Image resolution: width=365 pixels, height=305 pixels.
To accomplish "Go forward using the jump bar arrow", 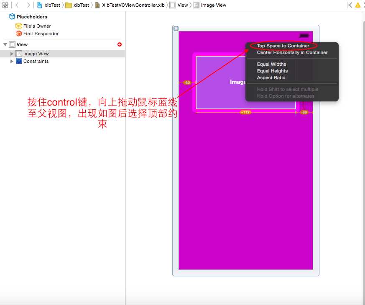I will 28,5.
